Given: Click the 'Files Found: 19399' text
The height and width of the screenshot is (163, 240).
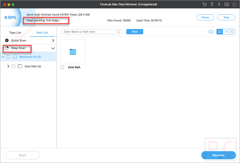Looking at the screenshot, I should point(118,20).
